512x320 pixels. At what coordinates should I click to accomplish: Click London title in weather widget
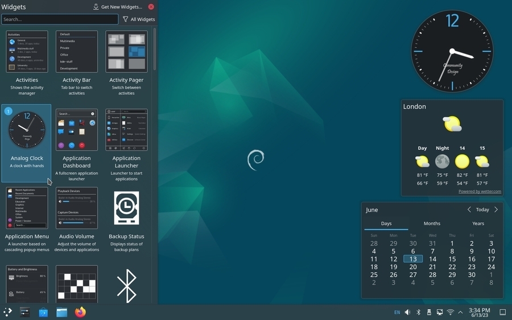414,107
